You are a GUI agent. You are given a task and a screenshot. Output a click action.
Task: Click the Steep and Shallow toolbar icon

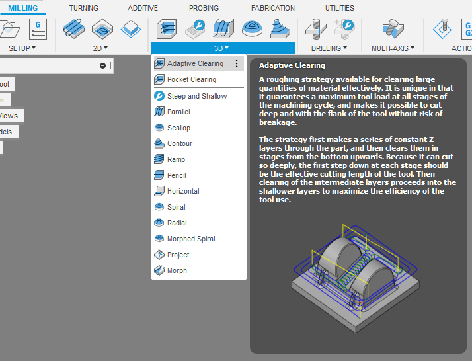(x=195, y=29)
